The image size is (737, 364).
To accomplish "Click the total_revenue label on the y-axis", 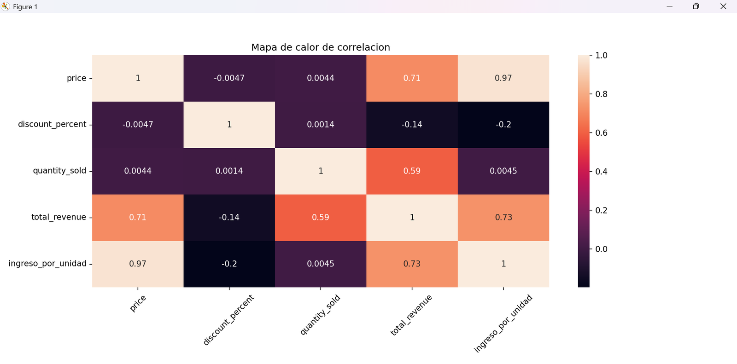I will pyautogui.click(x=58, y=217).
